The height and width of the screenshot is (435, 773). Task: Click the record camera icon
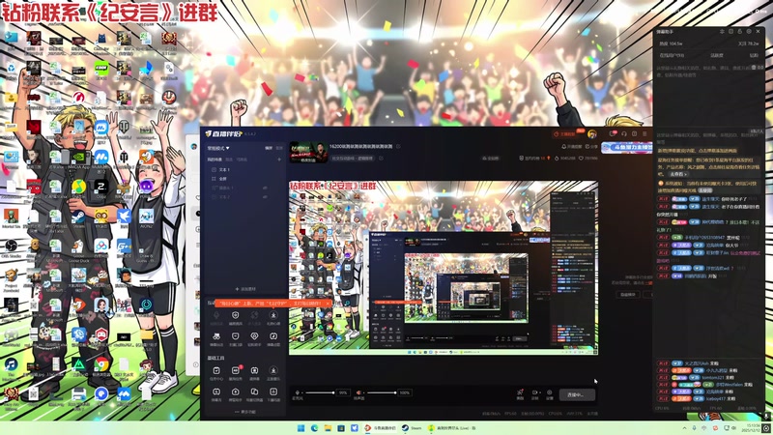(534, 393)
